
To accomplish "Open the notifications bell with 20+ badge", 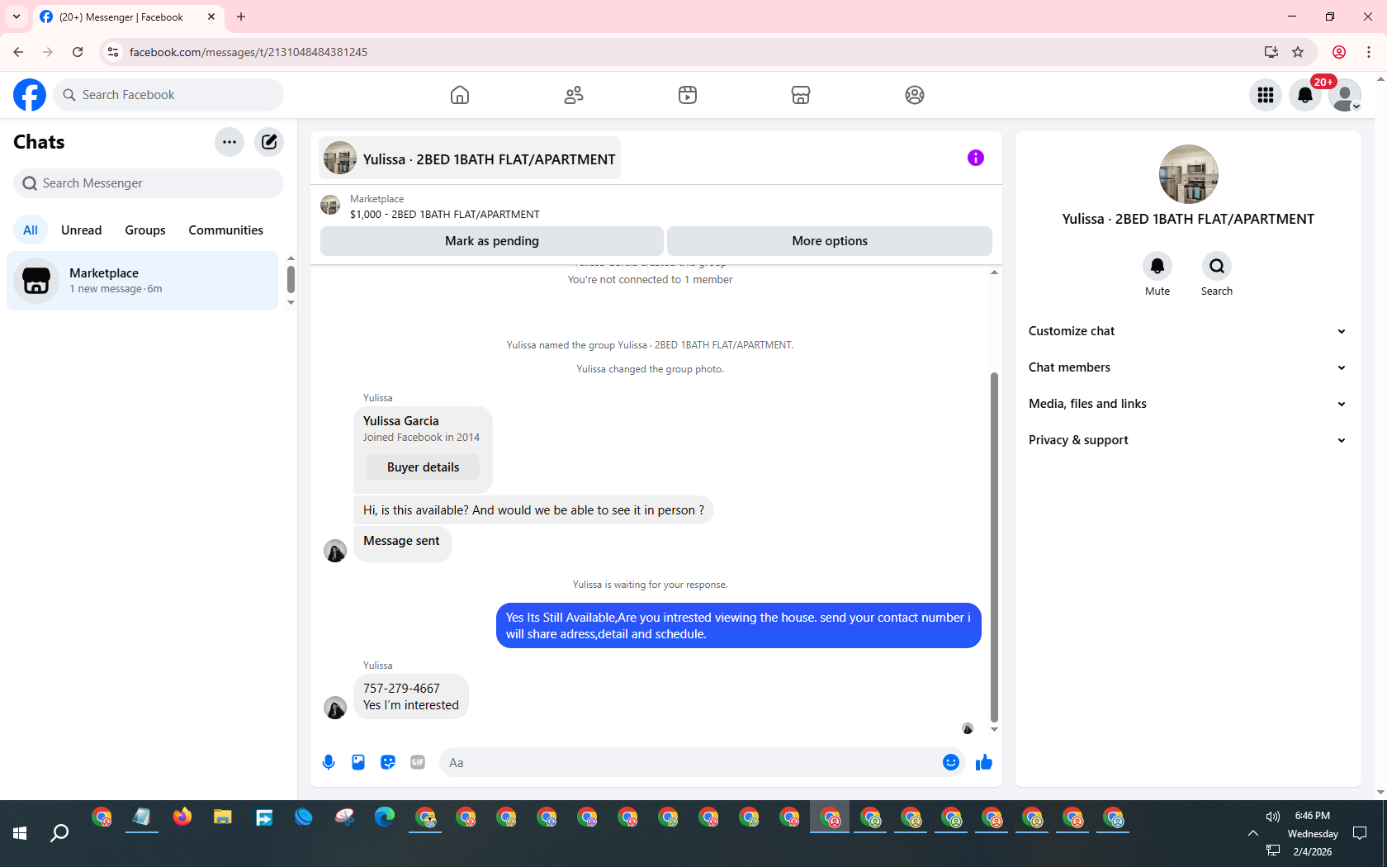I will 1305,95.
